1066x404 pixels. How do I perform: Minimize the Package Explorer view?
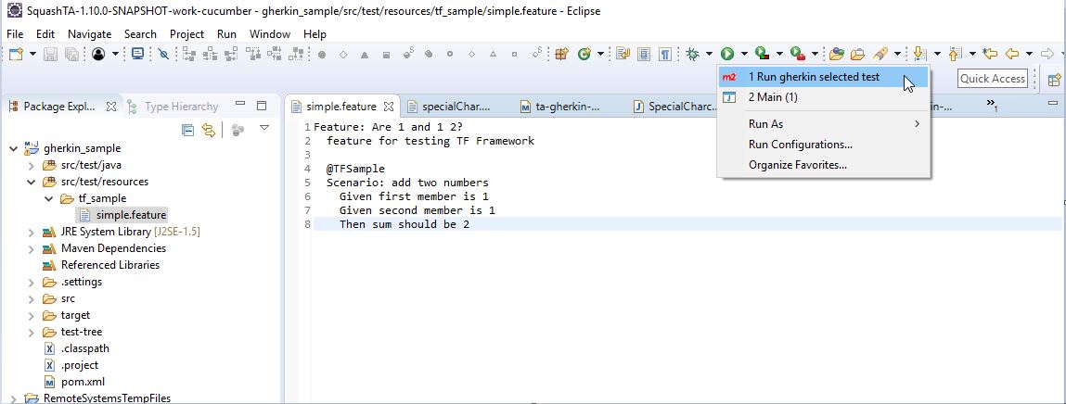[240, 104]
